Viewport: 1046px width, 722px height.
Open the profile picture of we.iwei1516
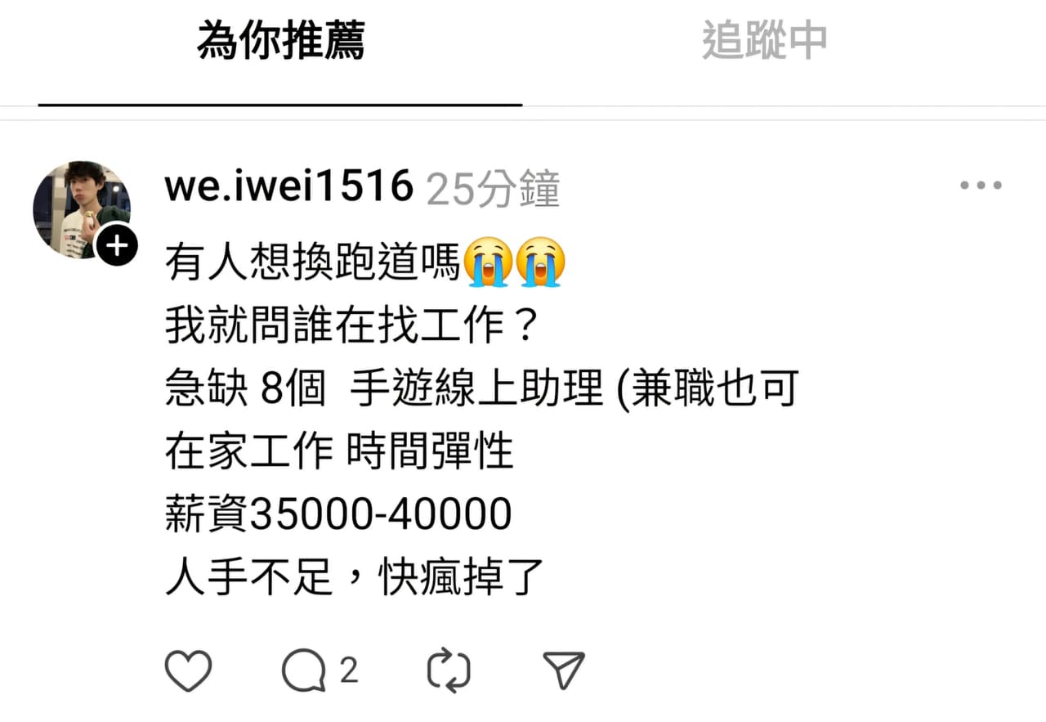(82, 210)
